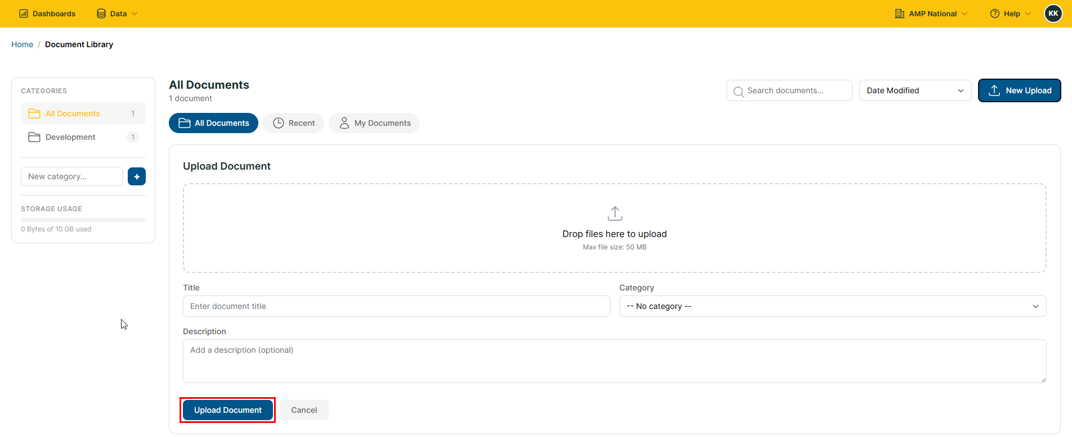Click the Data database icon

101,13
